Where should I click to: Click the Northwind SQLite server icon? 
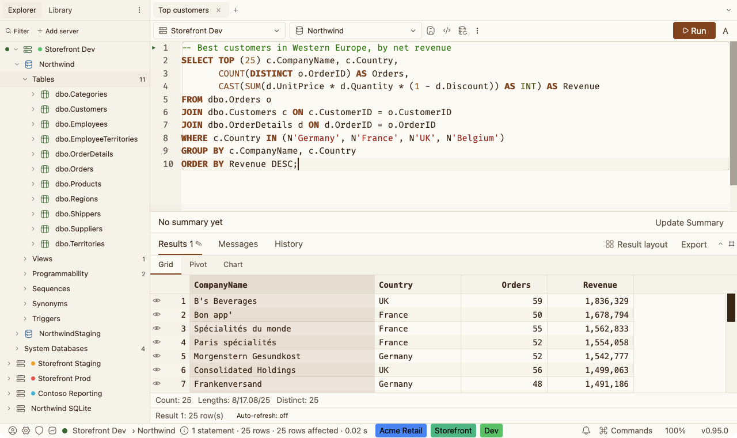tap(21, 409)
